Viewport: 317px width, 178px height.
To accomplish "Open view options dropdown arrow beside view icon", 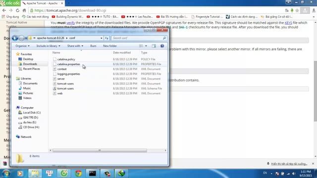I will point(146,46).
